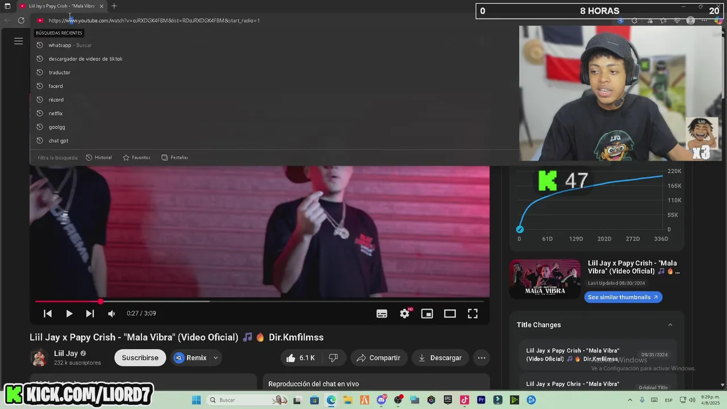This screenshot has height=409, width=727.
Task: Click the browser address bar URL
Action: tap(154, 20)
